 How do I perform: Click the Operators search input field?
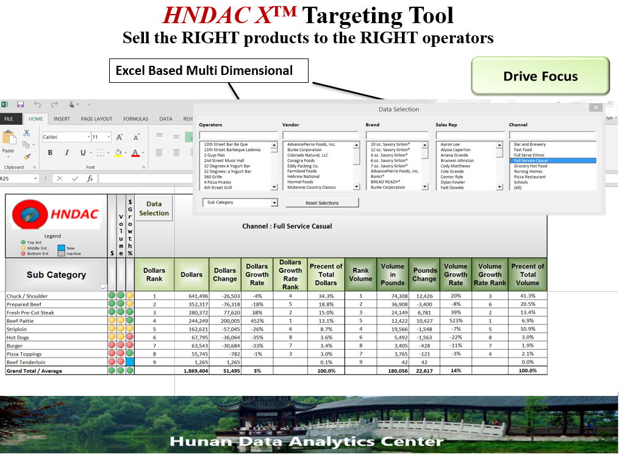238,135
